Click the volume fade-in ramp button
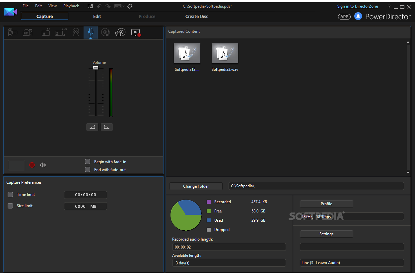The height and width of the screenshot is (273, 415). [x=92, y=127]
